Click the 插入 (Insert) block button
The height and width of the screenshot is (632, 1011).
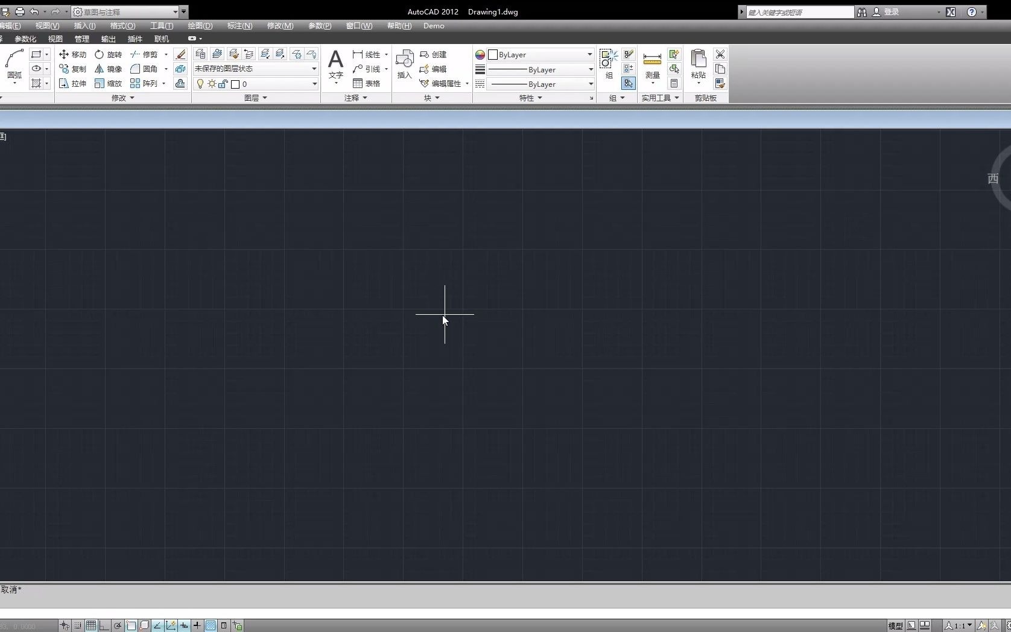point(404,65)
